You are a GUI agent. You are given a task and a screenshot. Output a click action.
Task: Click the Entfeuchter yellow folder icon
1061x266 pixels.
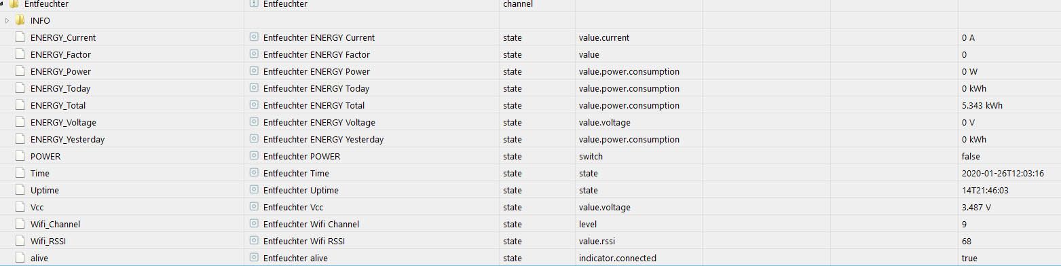pyautogui.click(x=14, y=3)
